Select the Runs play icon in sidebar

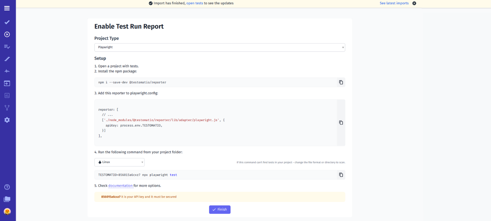tap(7, 34)
